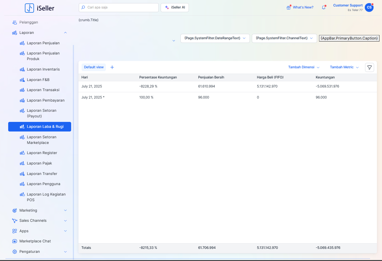The image size is (382, 261).
Task: Click the filter funnel icon
Action: [369, 67]
